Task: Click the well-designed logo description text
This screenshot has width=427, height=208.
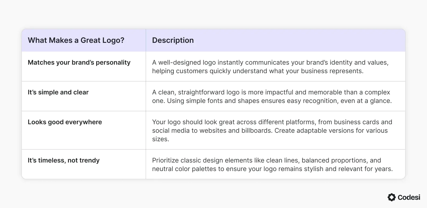Action: [270, 67]
